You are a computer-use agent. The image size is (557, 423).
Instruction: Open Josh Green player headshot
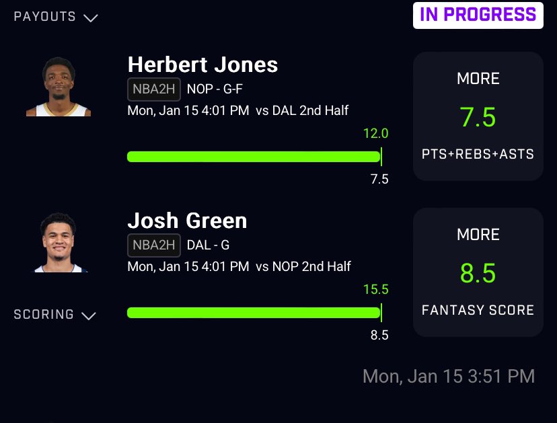(x=59, y=243)
